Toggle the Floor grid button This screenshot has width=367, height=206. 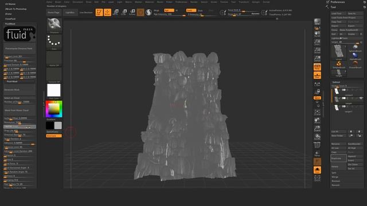317,76
